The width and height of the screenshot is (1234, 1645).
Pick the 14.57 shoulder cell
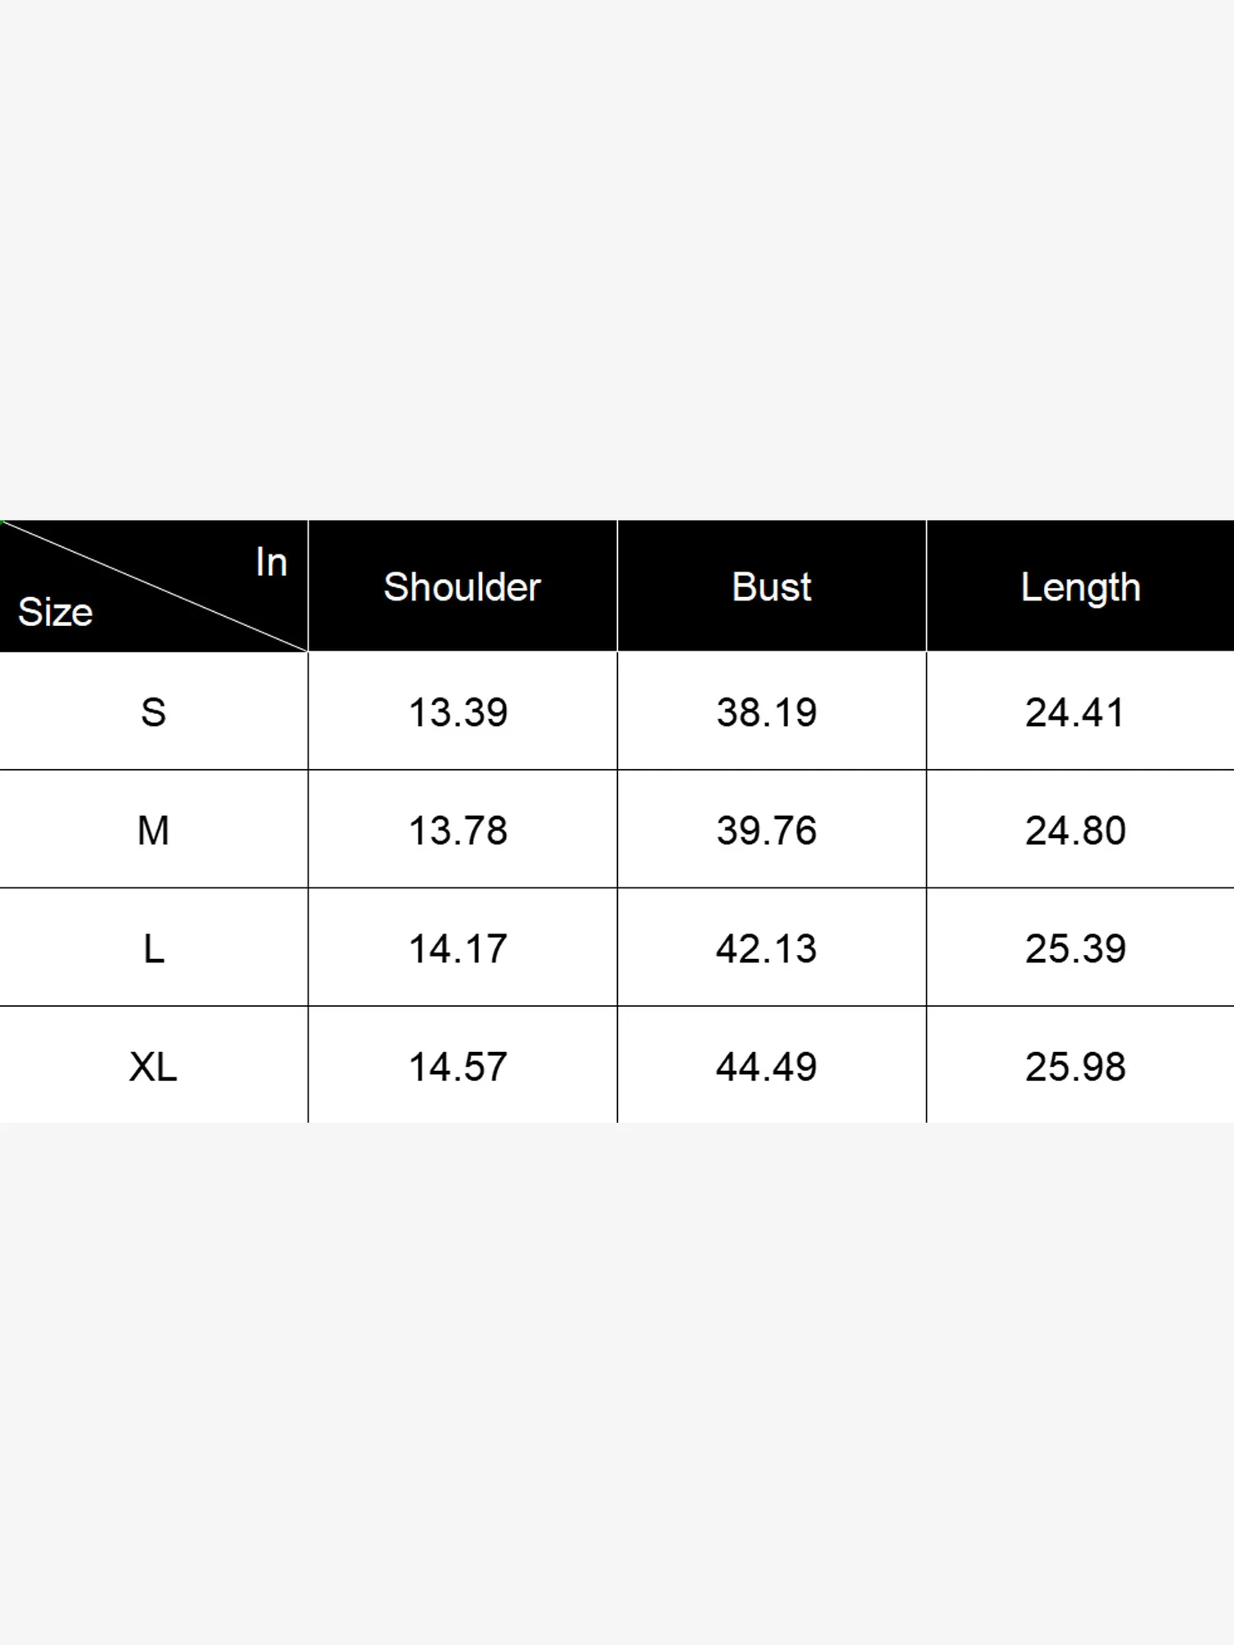click(x=458, y=1067)
